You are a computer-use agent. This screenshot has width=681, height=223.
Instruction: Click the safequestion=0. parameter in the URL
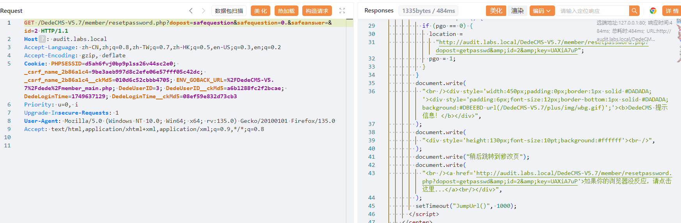(261, 23)
